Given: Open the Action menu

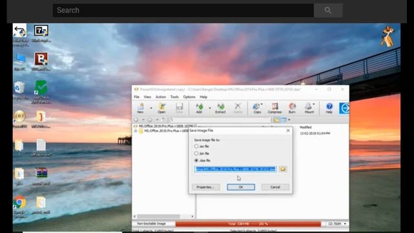Looking at the screenshot, I should tap(160, 97).
